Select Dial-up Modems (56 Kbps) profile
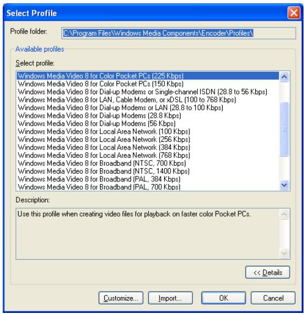The height and width of the screenshot is (314, 304). [148, 123]
